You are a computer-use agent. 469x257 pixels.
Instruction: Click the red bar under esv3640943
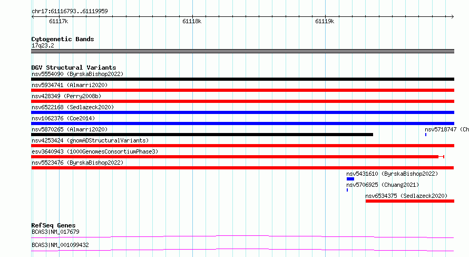point(235,157)
